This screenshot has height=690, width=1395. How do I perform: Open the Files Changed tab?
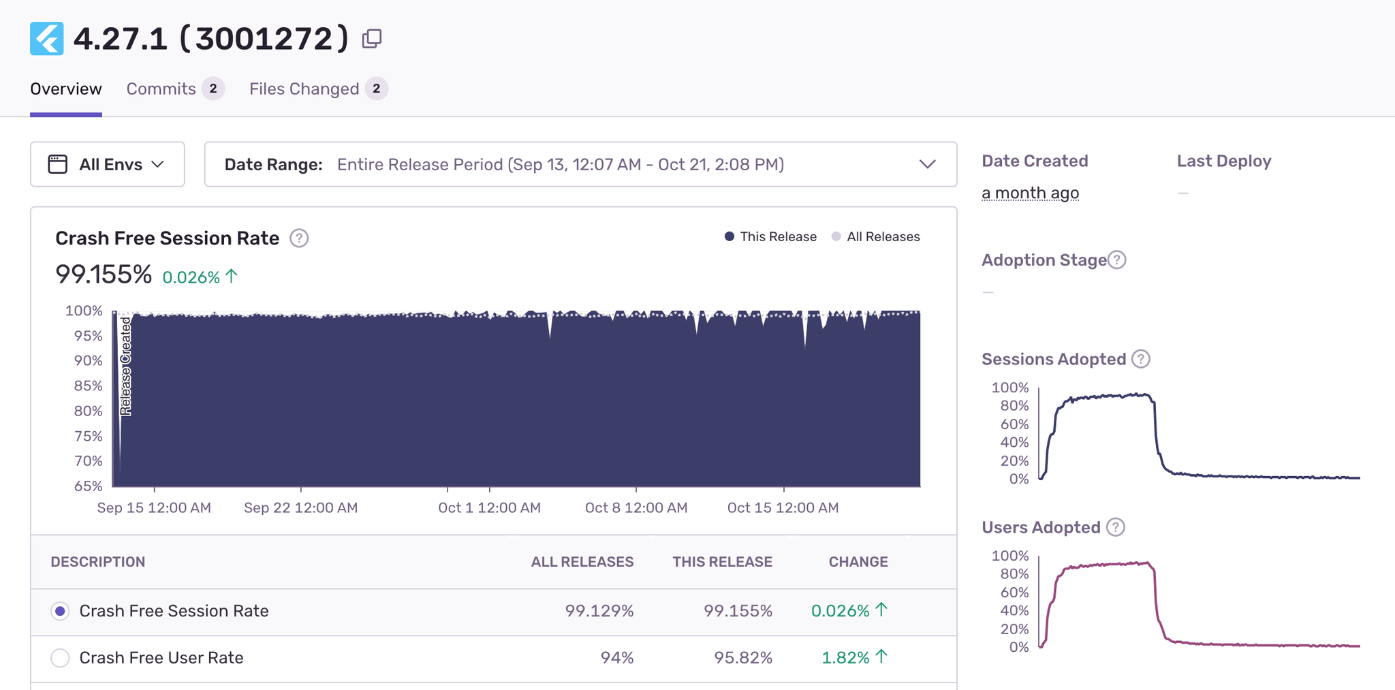(304, 89)
